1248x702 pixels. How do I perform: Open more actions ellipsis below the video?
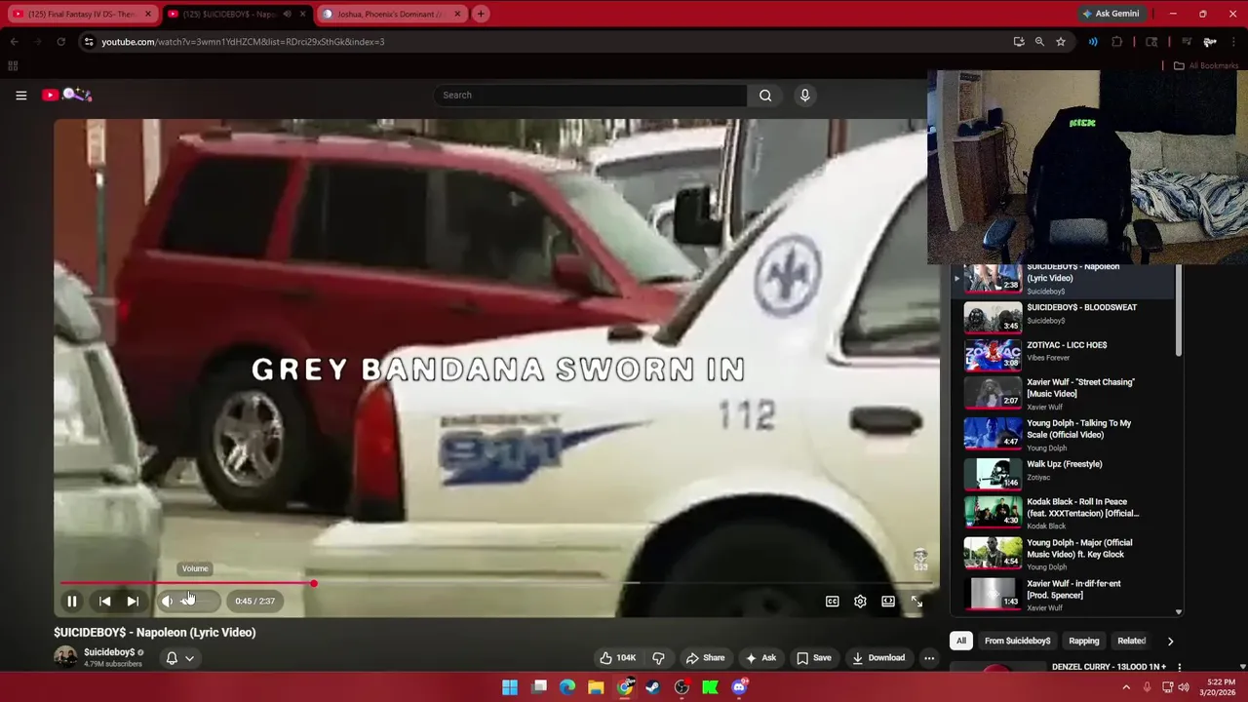tap(929, 658)
